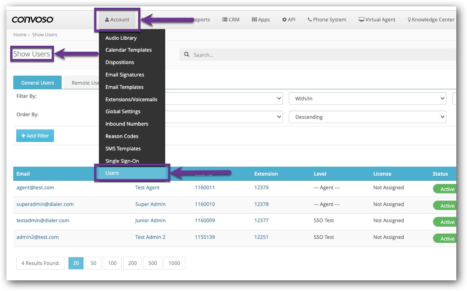Screen dimensions: 467x291
Task: Open the Knowledge Center menu
Action: (431, 20)
